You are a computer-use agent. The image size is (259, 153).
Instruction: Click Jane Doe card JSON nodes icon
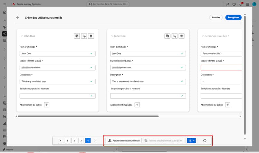pyautogui.click(x=174, y=36)
